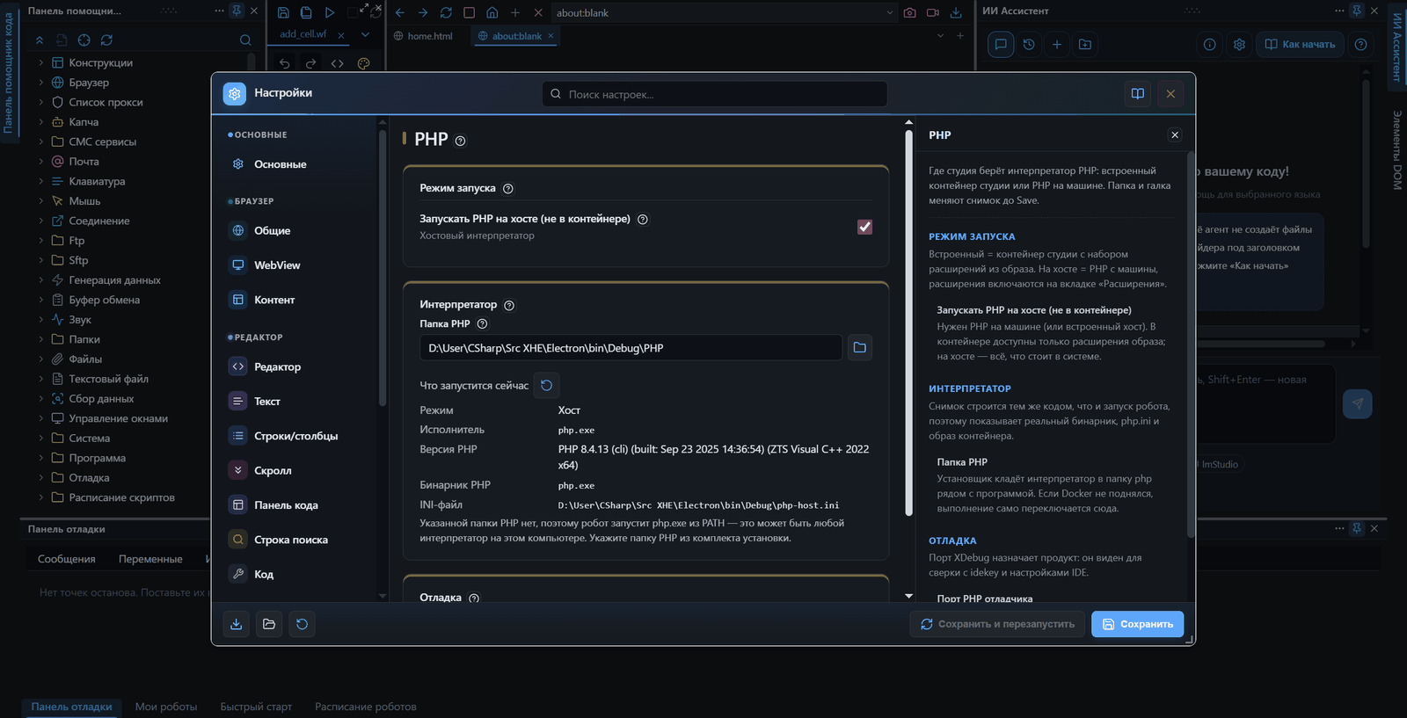The height and width of the screenshot is (718, 1407).
Task: Click the PHP folder path field
Action: (631, 348)
